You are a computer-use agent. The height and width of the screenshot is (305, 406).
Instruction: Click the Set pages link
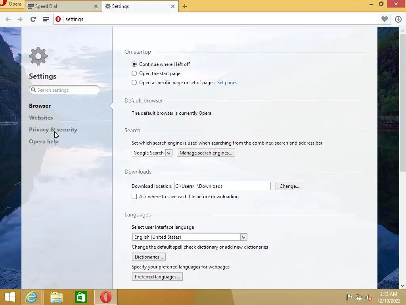(227, 83)
